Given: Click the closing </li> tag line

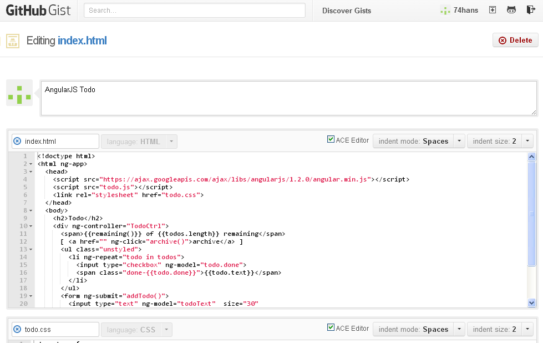Looking at the screenshot, I should pos(78,281).
